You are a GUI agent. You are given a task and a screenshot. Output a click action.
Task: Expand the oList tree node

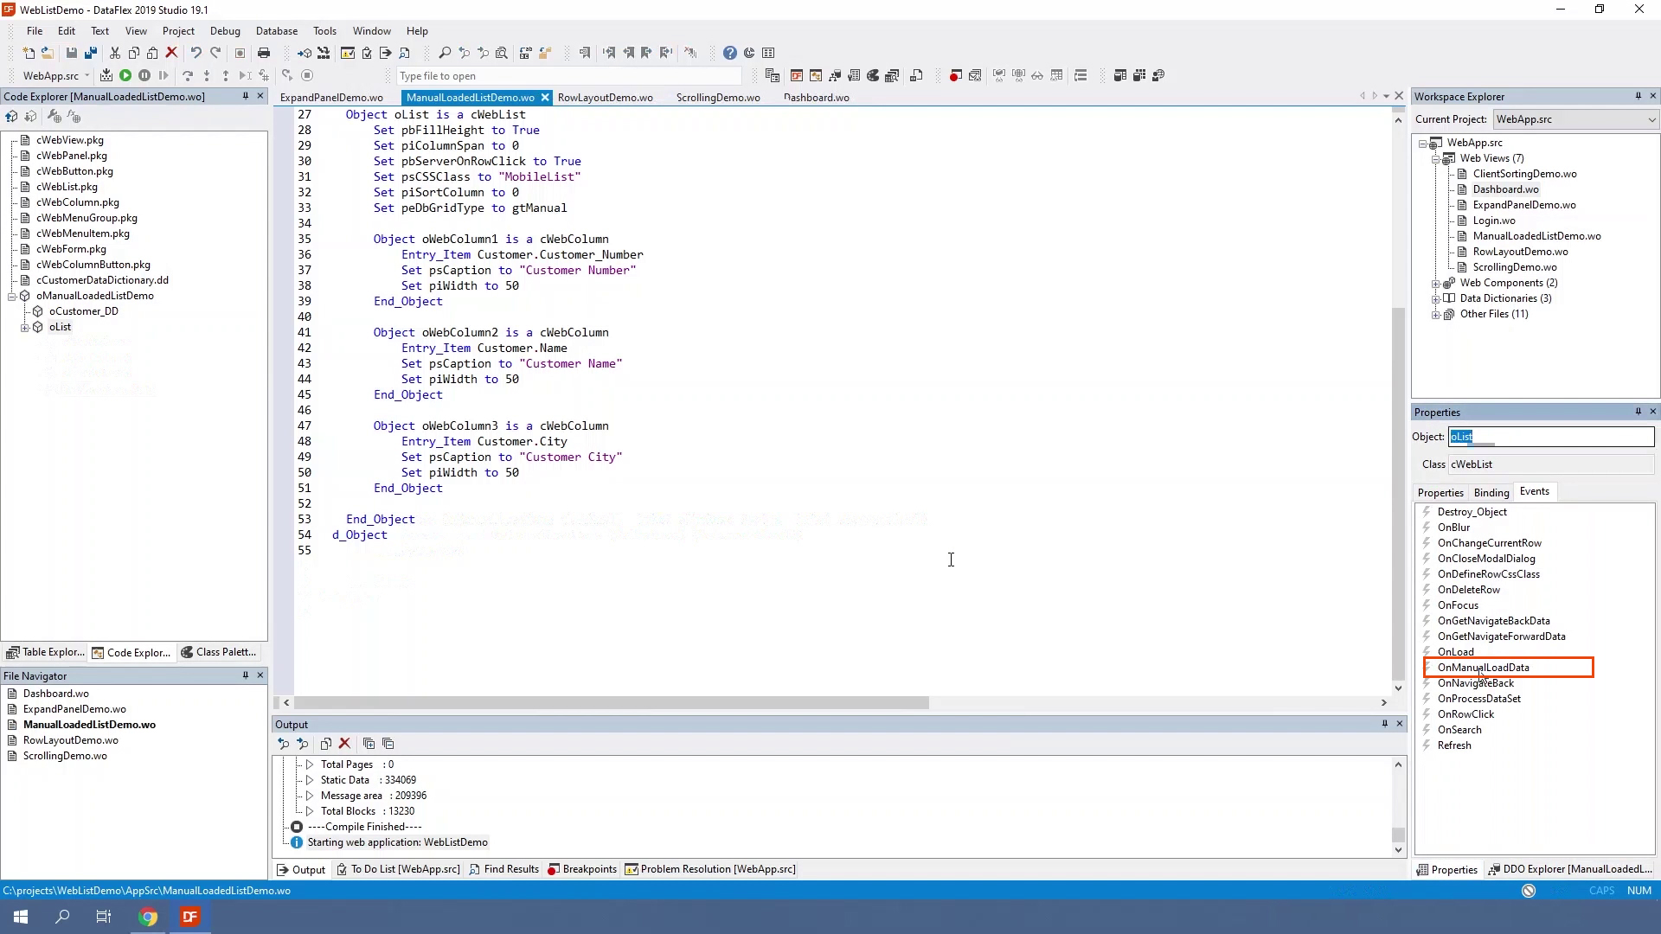pos(25,327)
